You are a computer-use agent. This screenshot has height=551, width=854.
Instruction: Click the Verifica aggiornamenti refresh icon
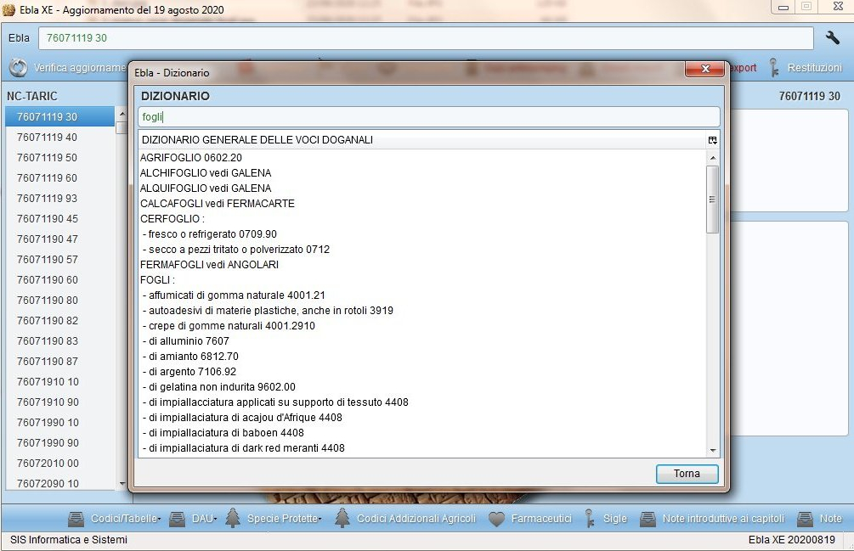tap(19, 68)
